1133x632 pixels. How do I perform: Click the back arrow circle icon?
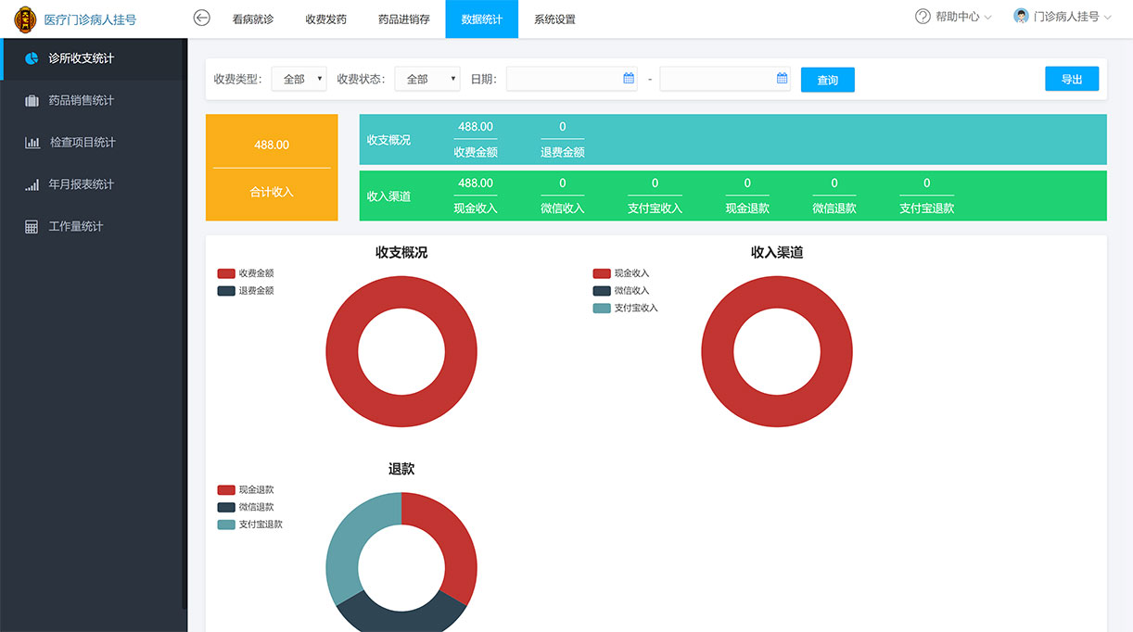click(201, 18)
